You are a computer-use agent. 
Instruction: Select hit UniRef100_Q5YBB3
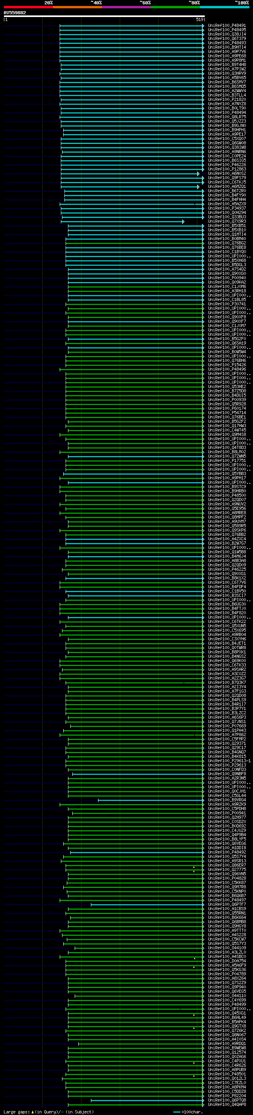pyautogui.click(x=227, y=474)
